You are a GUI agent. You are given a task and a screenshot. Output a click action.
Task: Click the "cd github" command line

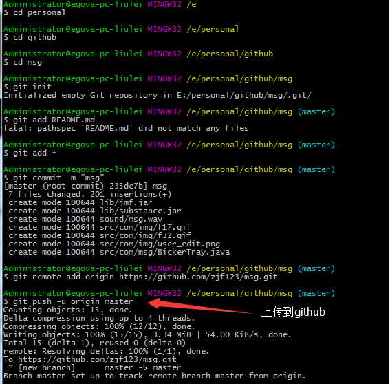click(30, 37)
